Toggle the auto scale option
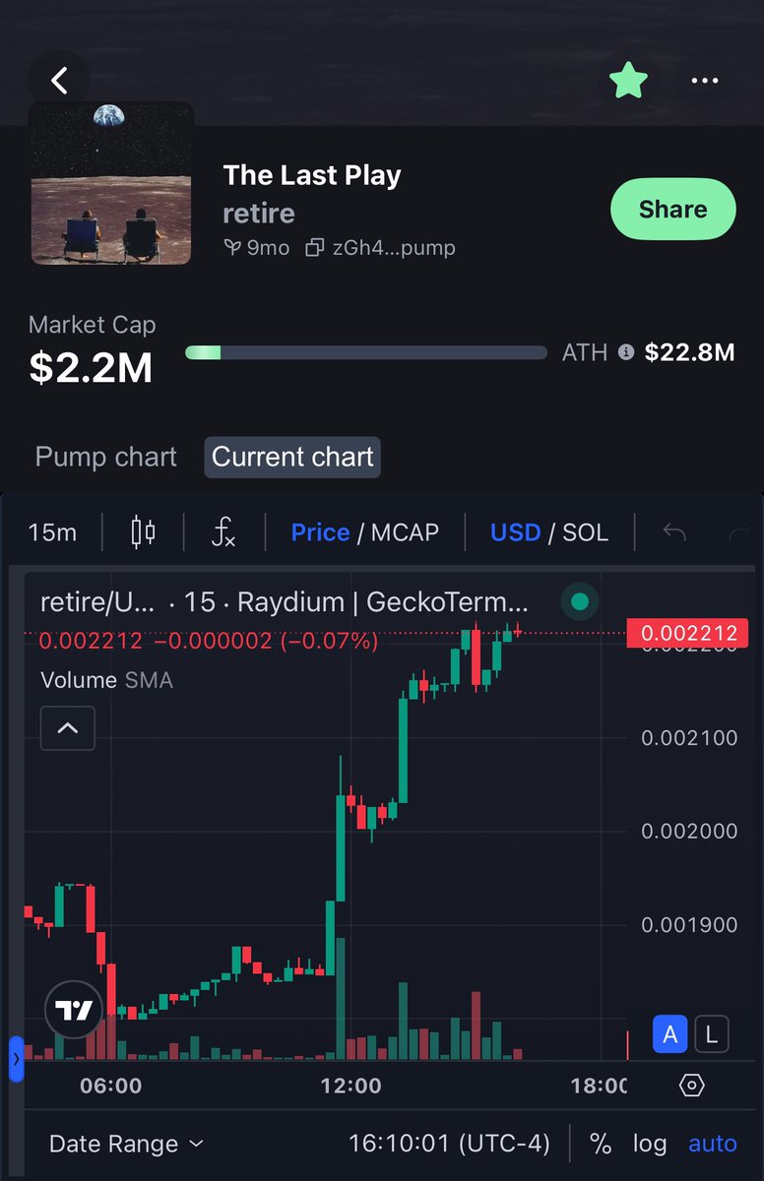Viewport: 764px width, 1181px height. pyautogui.click(x=713, y=1144)
